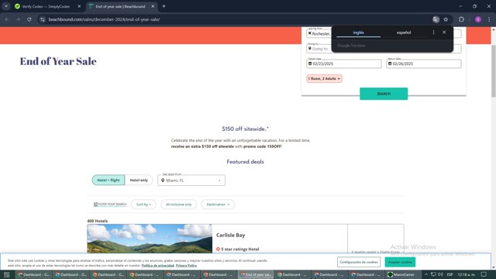Click the location pin icon beside Miami, FL
496x279 pixels.
pyautogui.click(x=163, y=181)
